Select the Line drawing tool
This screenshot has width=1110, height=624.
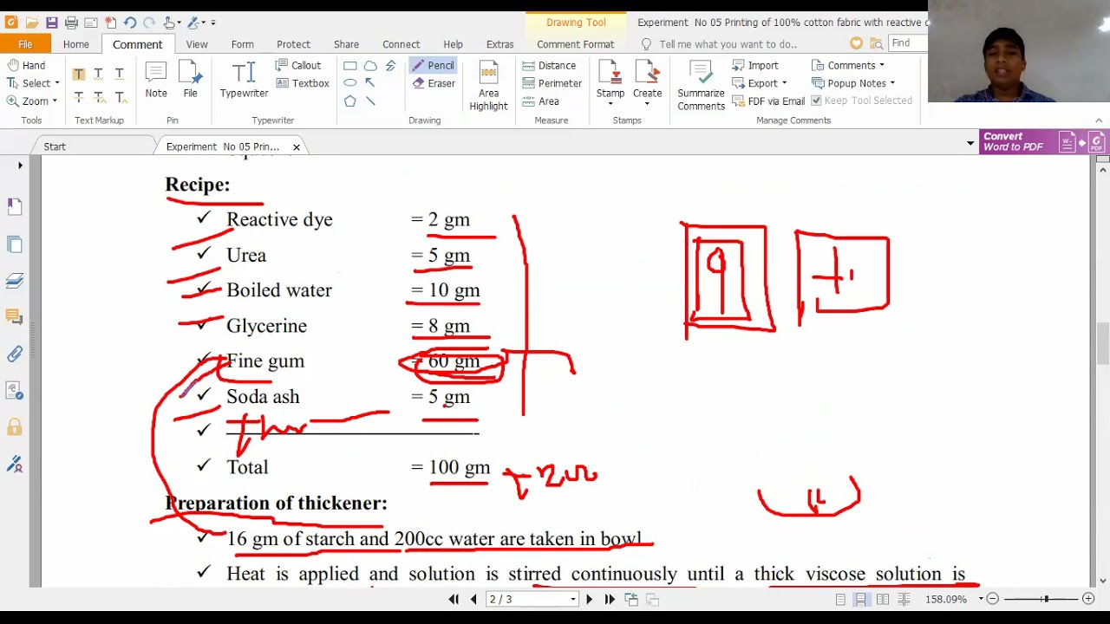pos(370,101)
